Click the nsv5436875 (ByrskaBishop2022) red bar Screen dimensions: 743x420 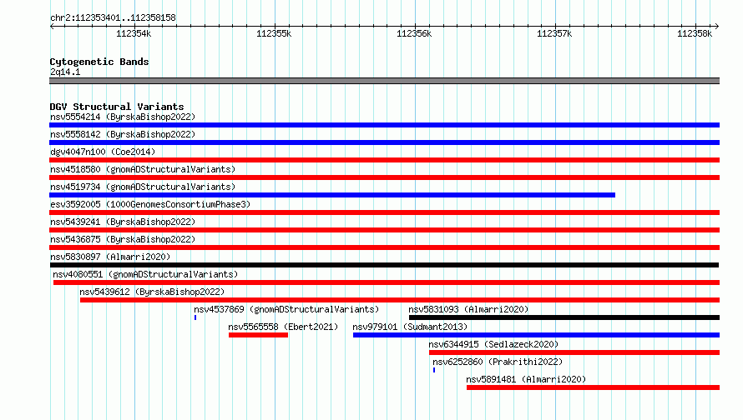384,247
